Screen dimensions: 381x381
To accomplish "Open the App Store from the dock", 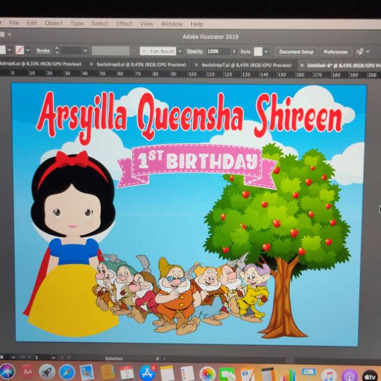I will click(x=147, y=373).
